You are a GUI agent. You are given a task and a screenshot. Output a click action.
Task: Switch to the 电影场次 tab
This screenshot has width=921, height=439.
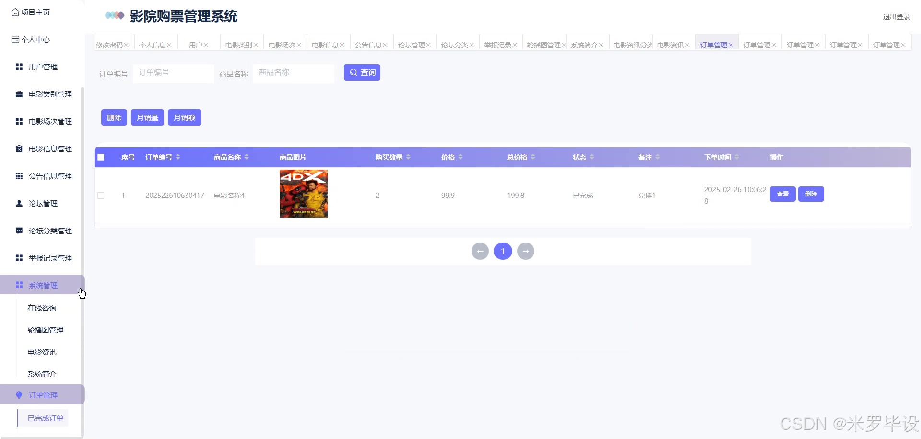(282, 45)
